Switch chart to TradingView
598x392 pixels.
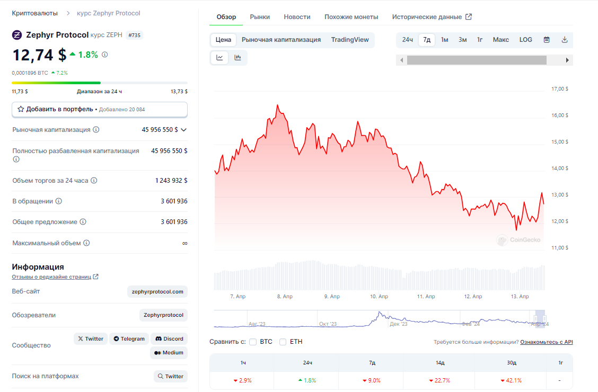click(350, 40)
